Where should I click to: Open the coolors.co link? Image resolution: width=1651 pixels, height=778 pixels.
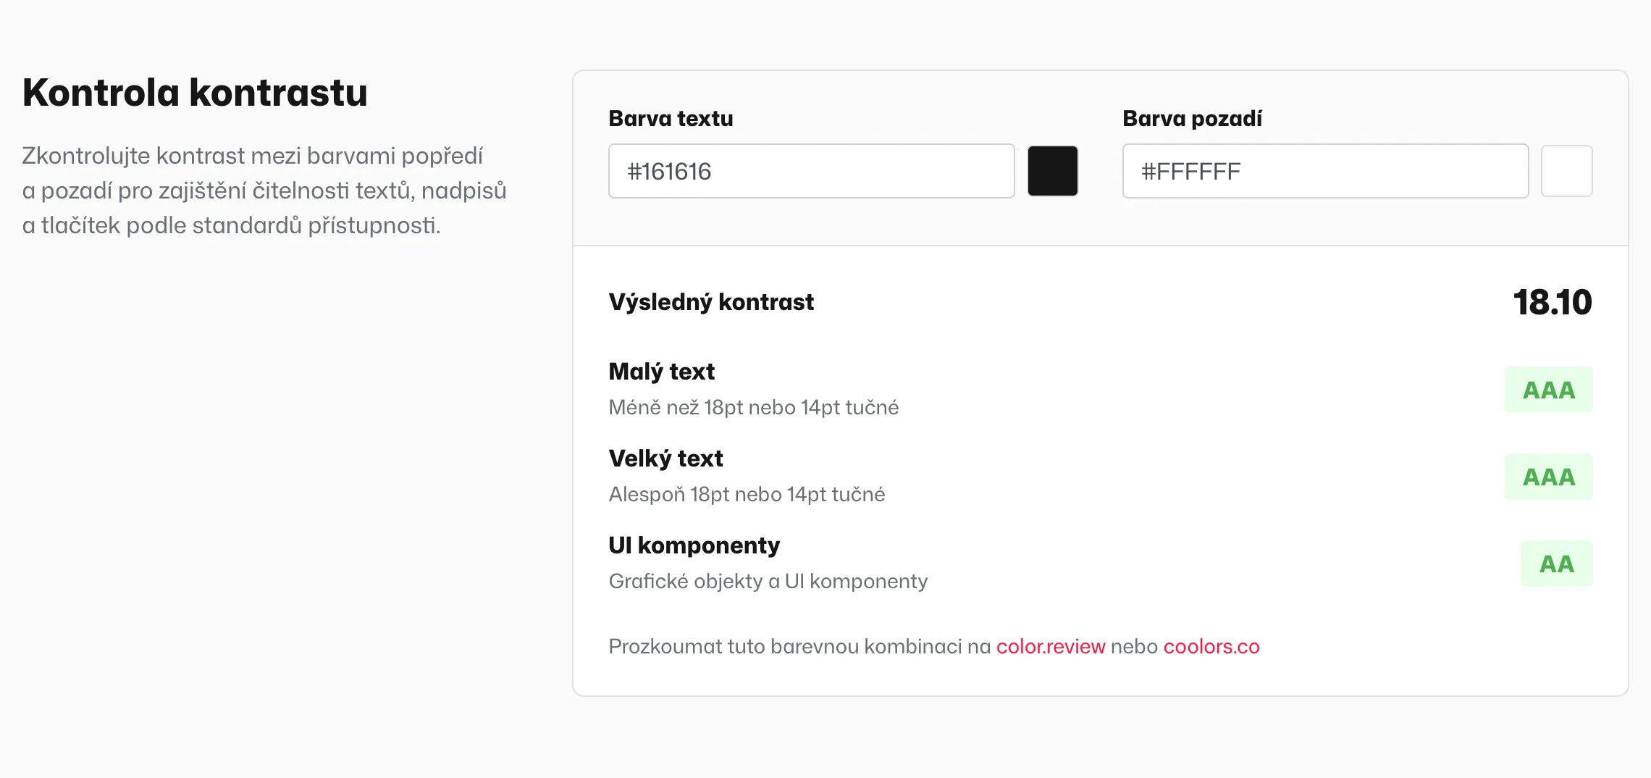pos(1211,646)
